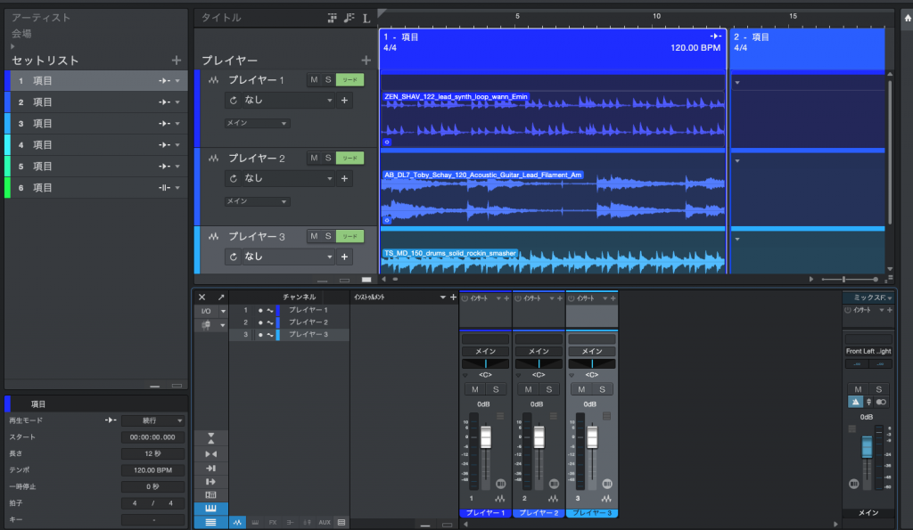The image size is (913, 530).
Task: Switch to the AUX channel filter tab
Action: pyautogui.click(x=325, y=522)
